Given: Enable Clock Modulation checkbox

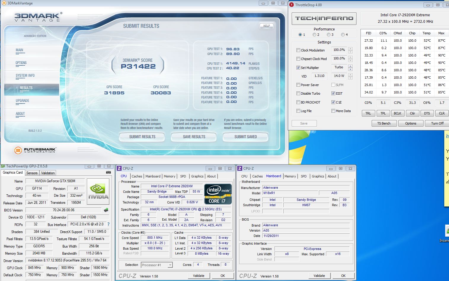Looking at the screenshot, I should [298, 50].
